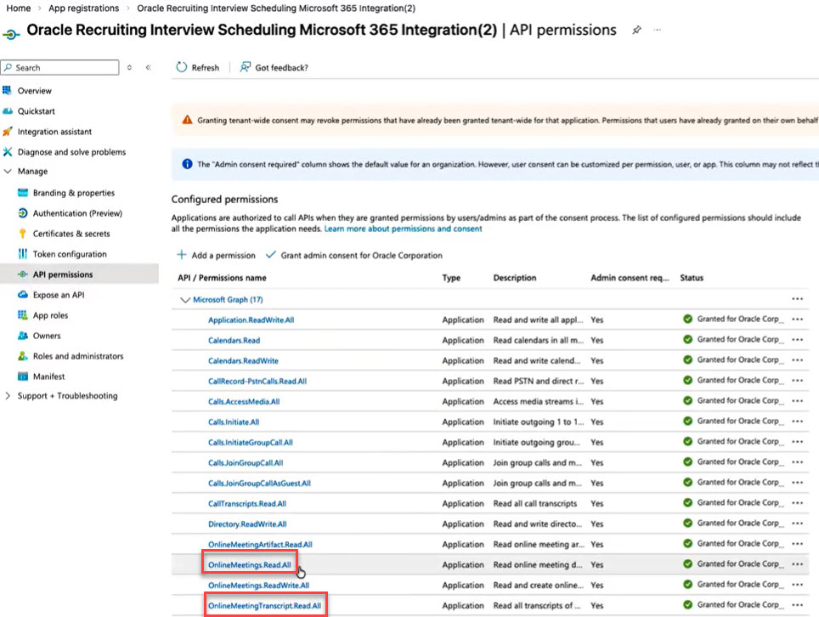
Task: Click in the sidebar Search field
Action: (59, 67)
